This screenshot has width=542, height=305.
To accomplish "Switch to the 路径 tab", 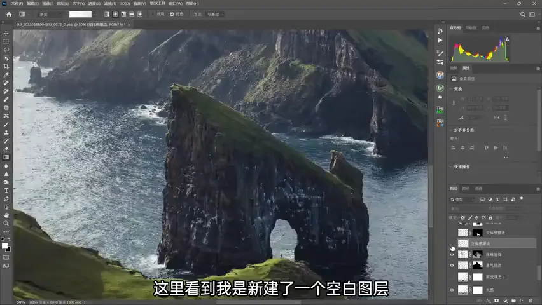I will click(x=466, y=188).
